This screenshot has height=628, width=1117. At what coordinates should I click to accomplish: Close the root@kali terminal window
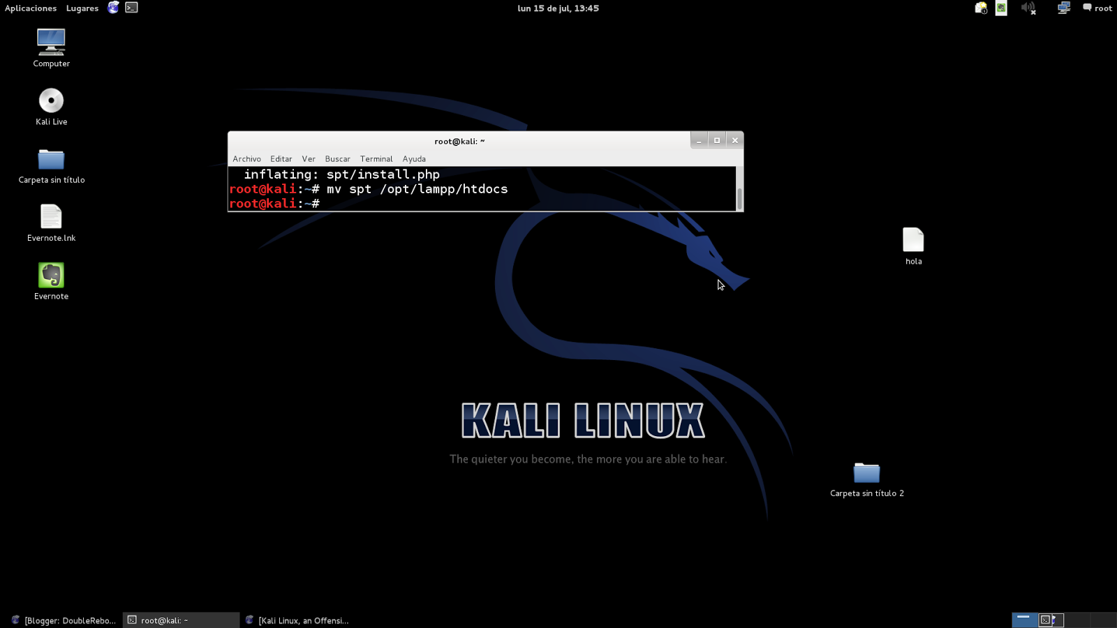point(735,140)
